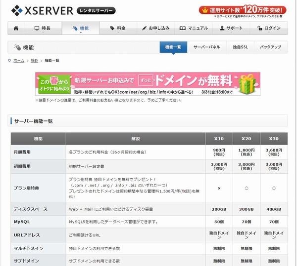
Task: Click the ご利用頂けるURL description
Action: click(x=85, y=235)
